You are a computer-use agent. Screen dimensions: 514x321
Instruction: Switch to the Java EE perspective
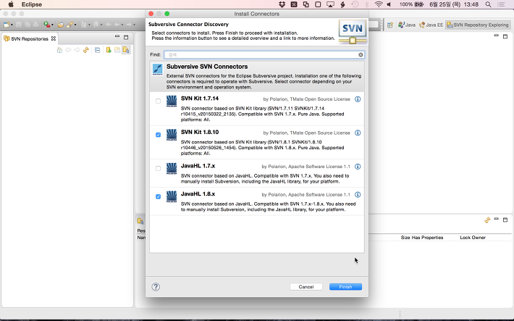[431, 25]
